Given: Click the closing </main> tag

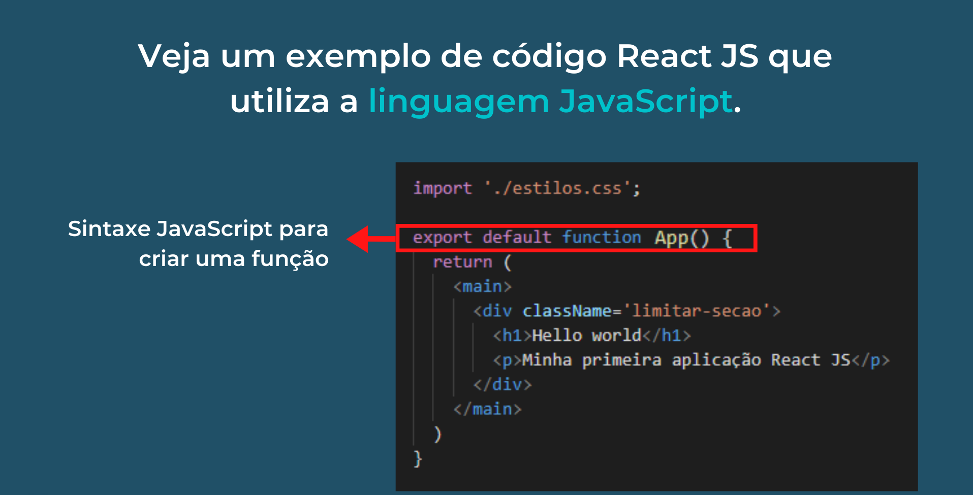Looking at the screenshot, I should (x=487, y=409).
